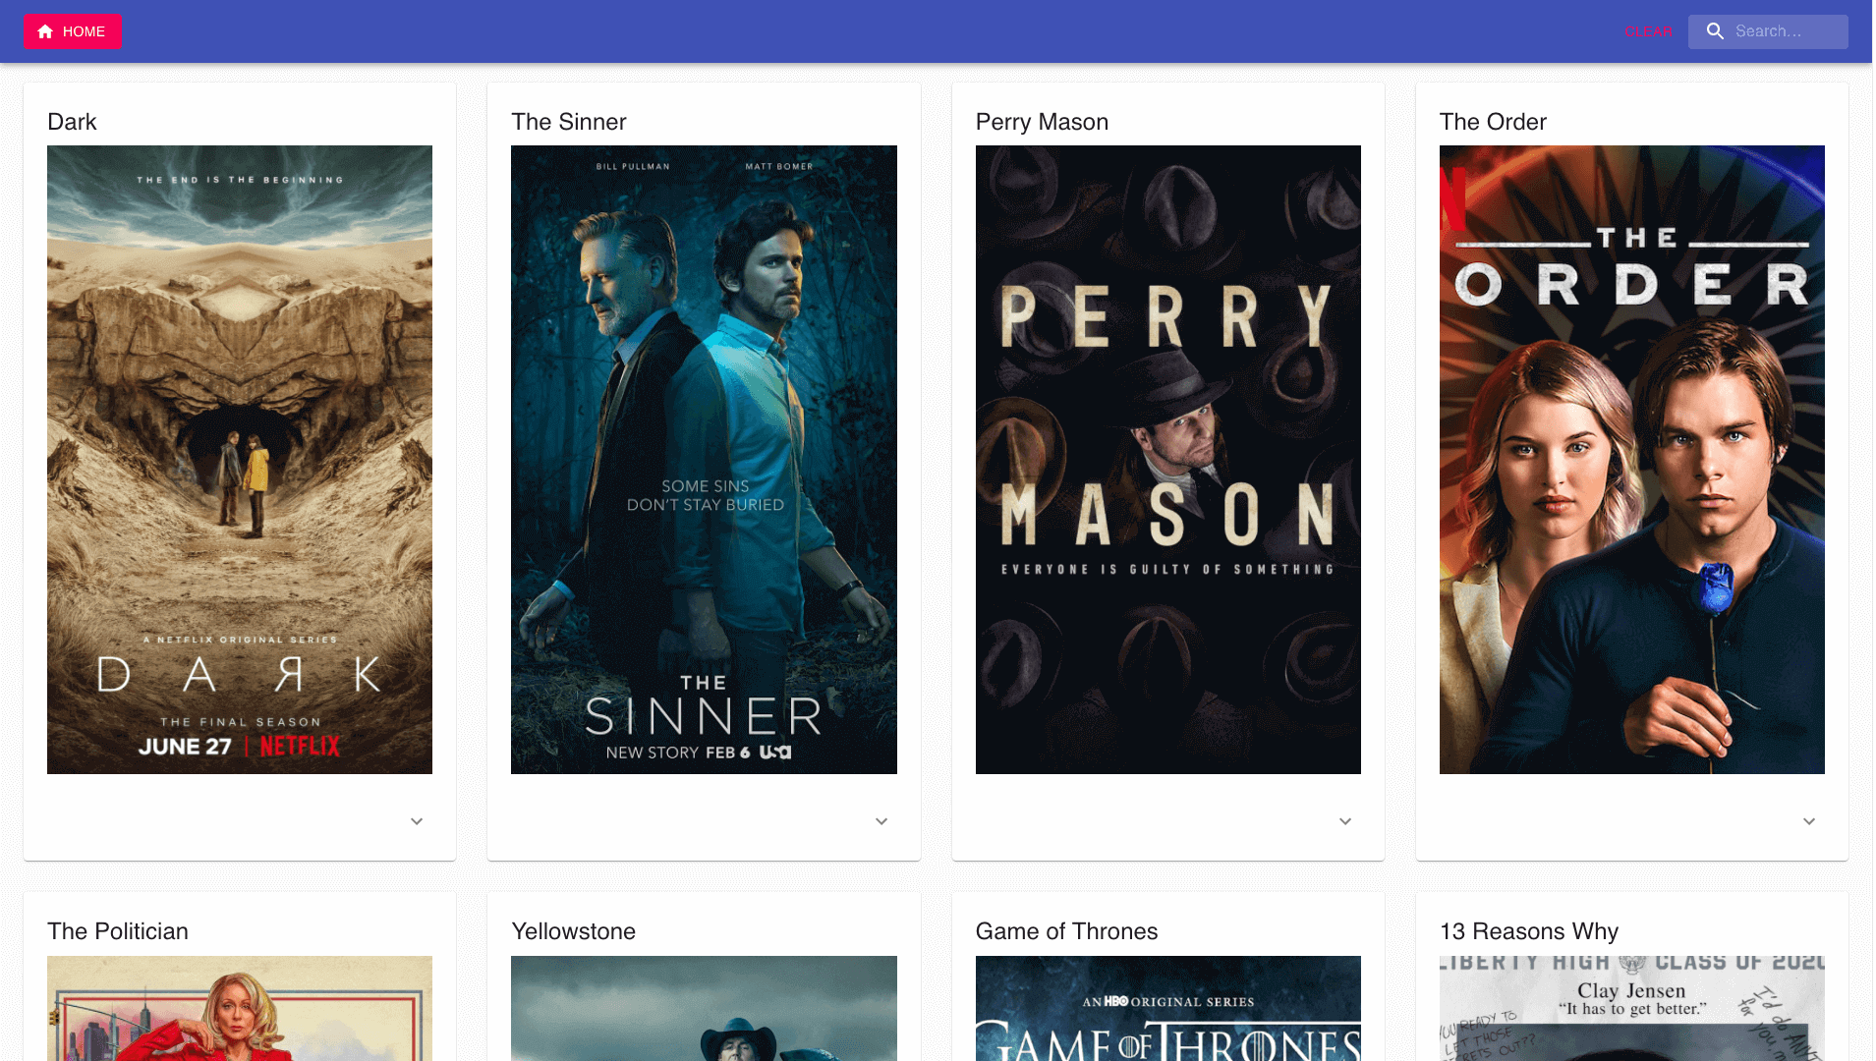Click the "Game of Thrones" title
The height and width of the screenshot is (1061, 1876).
(1066, 931)
